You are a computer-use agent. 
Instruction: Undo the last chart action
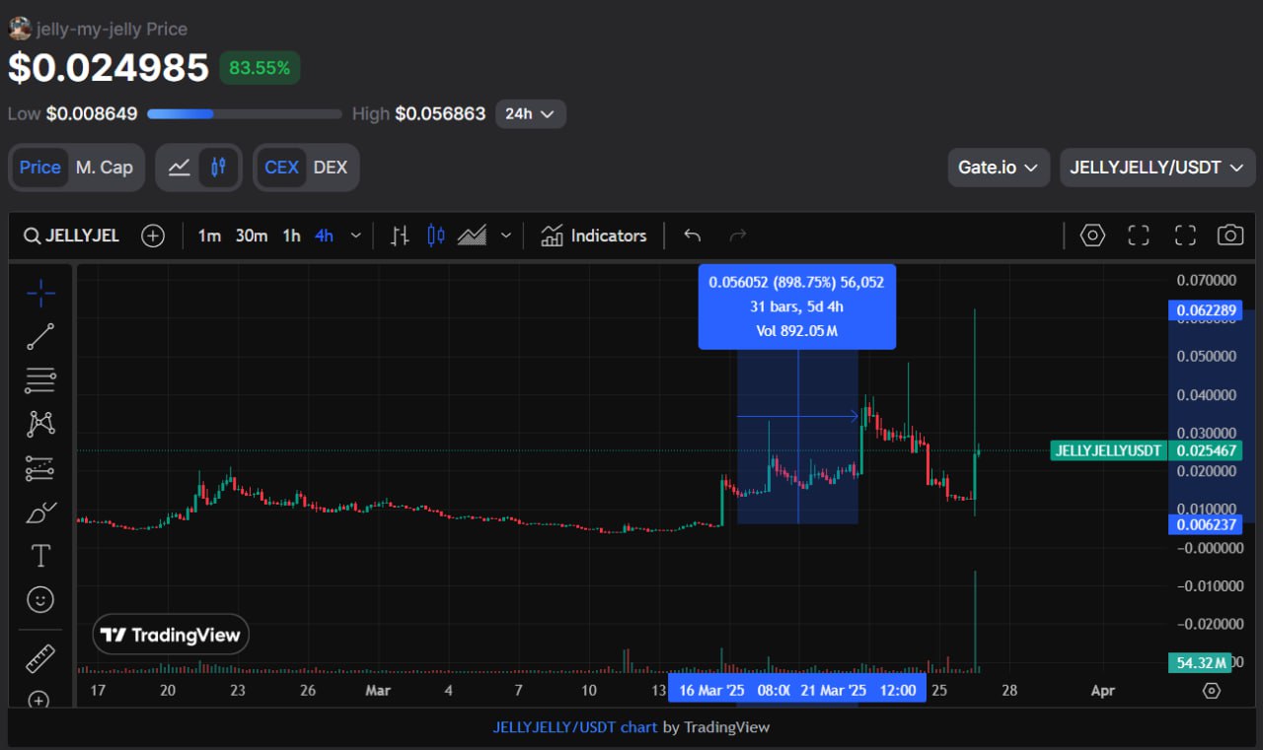click(692, 236)
